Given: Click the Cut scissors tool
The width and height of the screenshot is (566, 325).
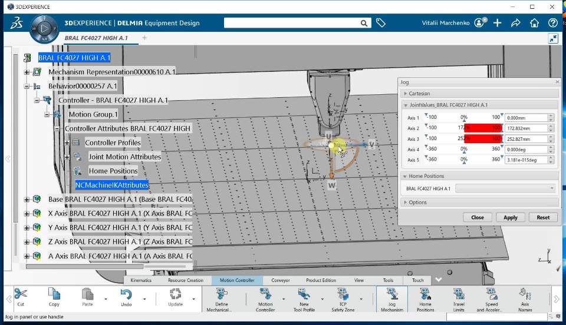Looking at the screenshot, I should (21, 297).
